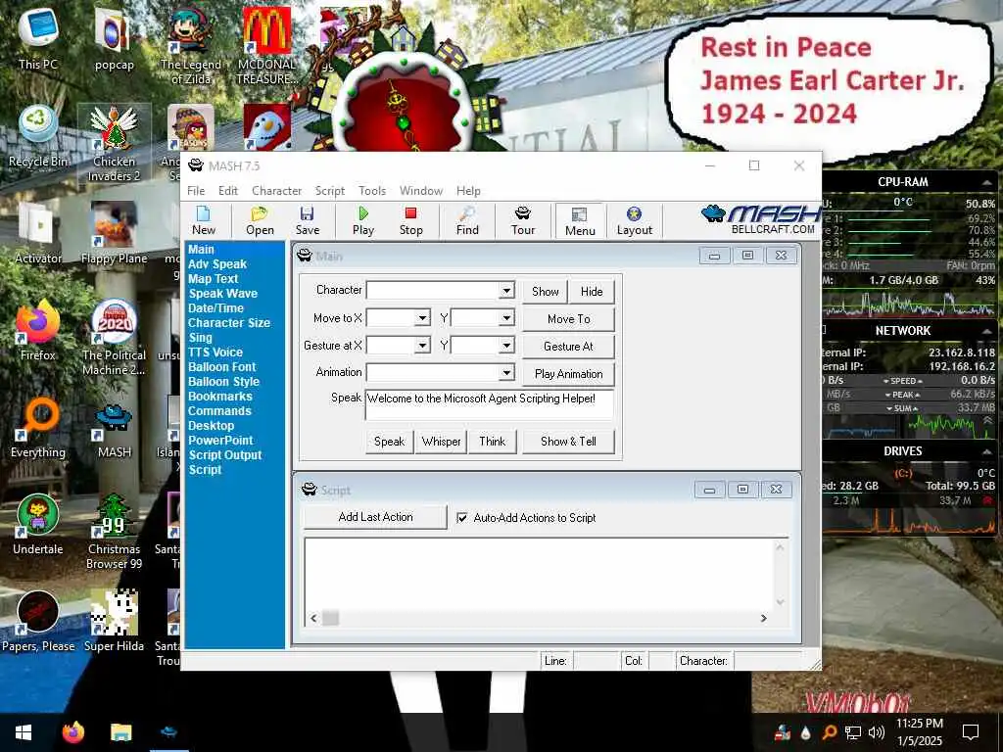Start the Tour from toolbar

coord(523,220)
